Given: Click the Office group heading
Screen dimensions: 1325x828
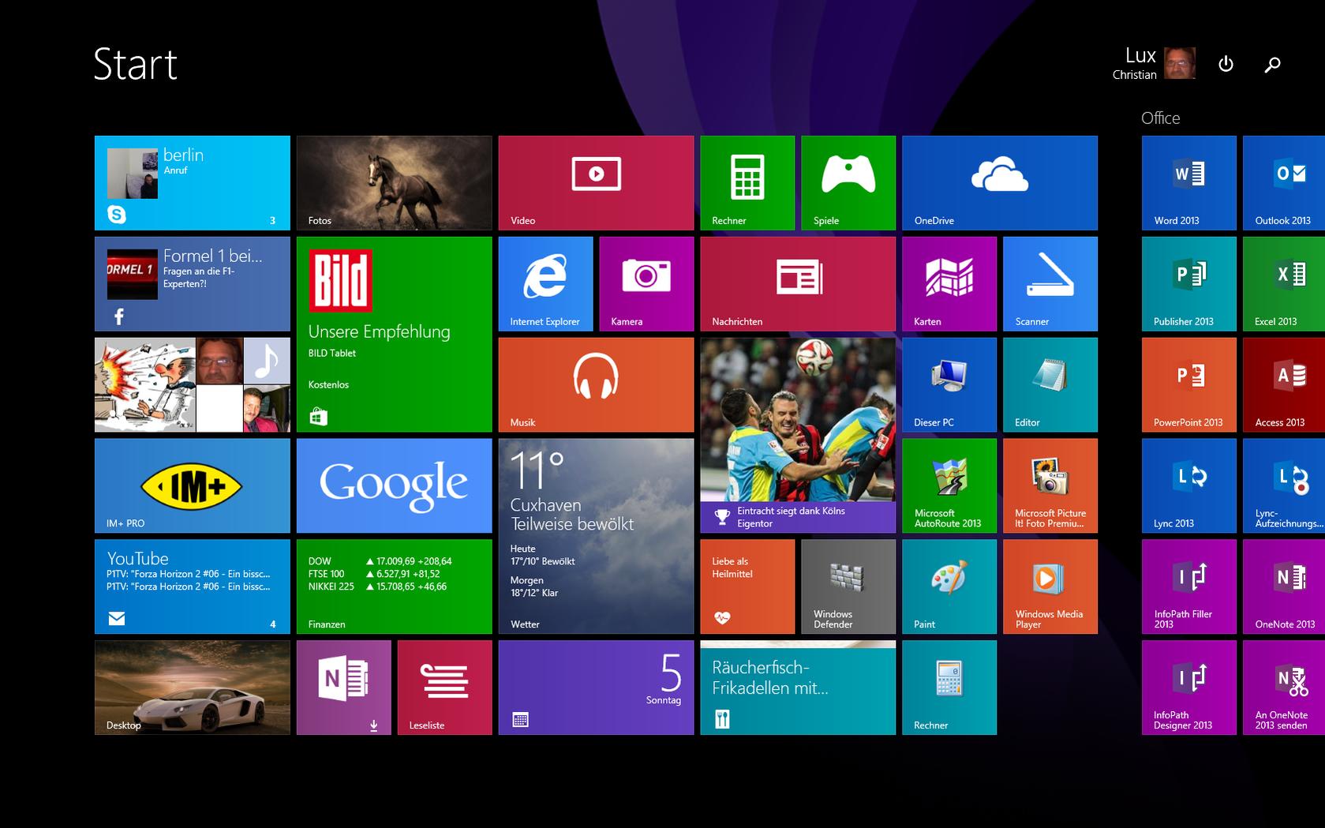Looking at the screenshot, I should [x=1161, y=118].
